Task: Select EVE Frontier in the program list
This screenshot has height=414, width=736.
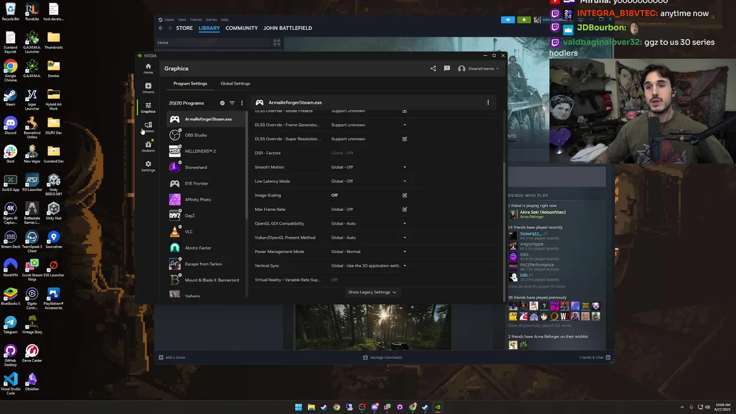Action: [206, 183]
